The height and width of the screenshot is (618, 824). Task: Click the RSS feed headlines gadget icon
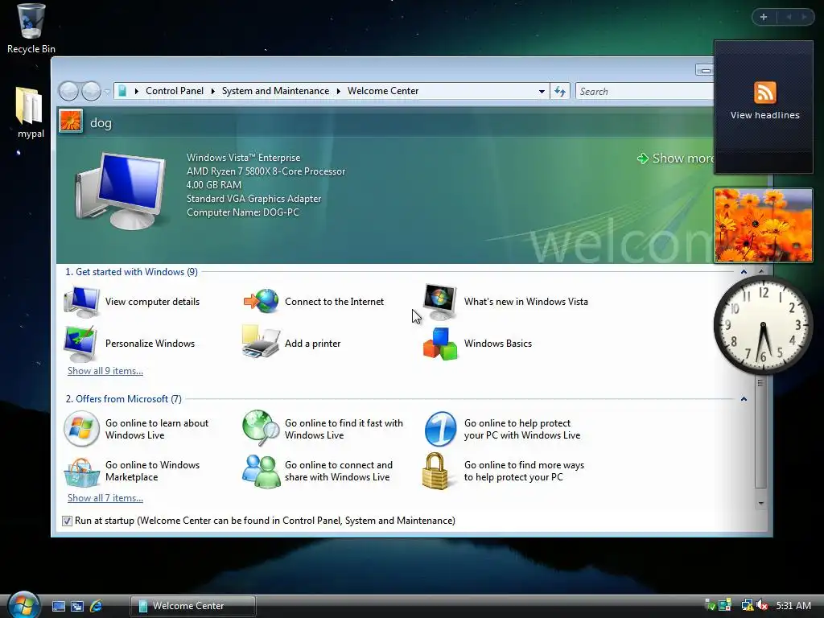tap(764, 93)
